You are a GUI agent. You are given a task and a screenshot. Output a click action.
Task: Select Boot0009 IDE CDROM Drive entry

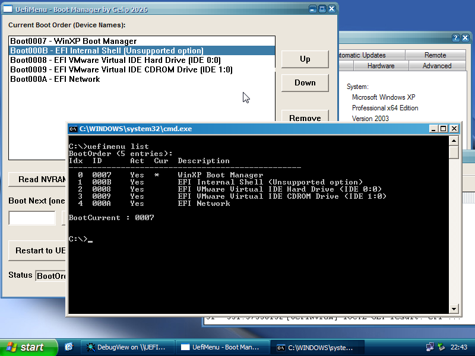pyautogui.click(x=142, y=69)
